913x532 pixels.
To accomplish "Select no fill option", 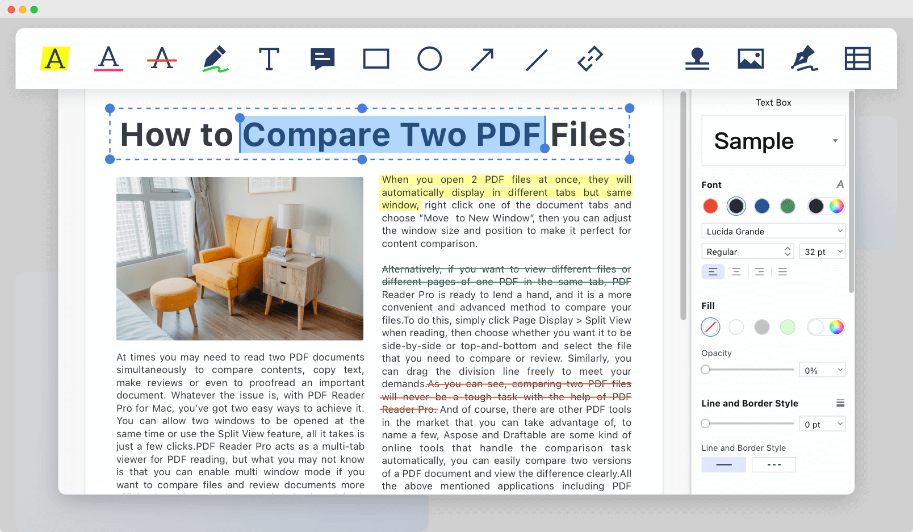I will coord(710,327).
